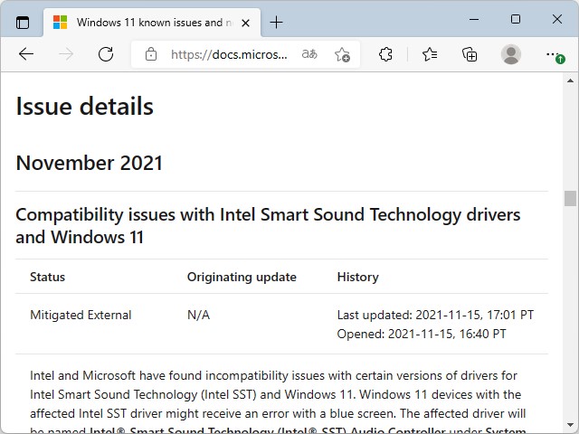Screen dimensions: 579x434
Task: Open the user profile avatar
Action: (510, 54)
